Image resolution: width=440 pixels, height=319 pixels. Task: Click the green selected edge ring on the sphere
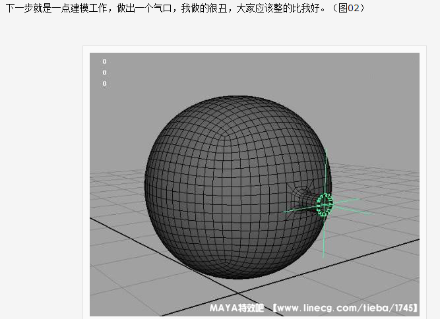[324, 205]
